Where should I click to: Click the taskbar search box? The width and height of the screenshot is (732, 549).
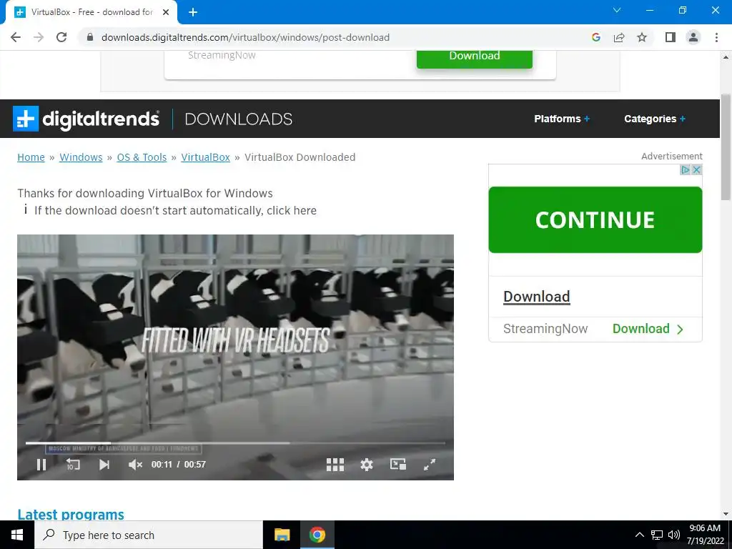[x=149, y=535]
